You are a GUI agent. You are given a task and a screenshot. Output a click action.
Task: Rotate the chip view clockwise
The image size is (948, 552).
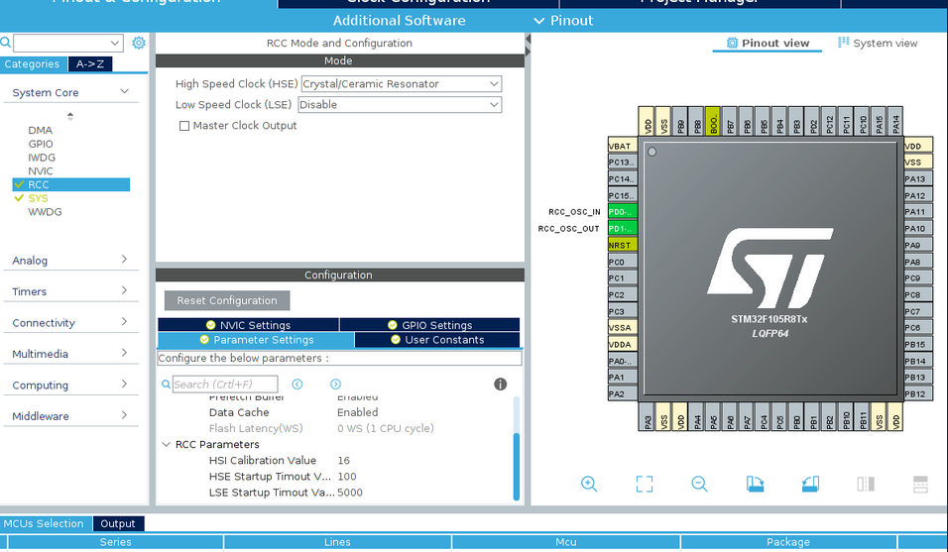click(755, 484)
